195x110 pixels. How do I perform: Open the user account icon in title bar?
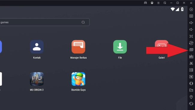[x=152, y=3]
